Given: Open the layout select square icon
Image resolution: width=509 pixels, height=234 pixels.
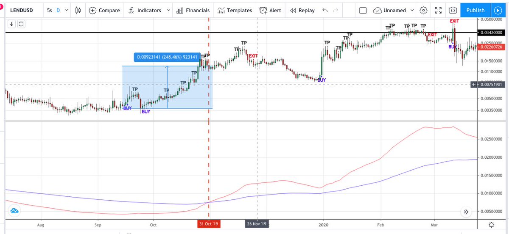Looking at the screenshot, I should point(363,10).
